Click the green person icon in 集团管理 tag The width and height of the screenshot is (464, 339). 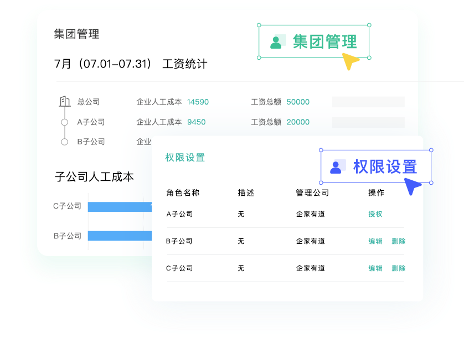(276, 42)
